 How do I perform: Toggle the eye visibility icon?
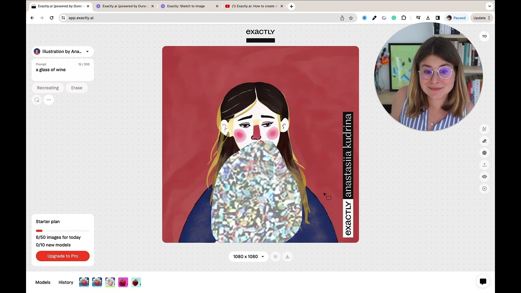pyautogui.click(x=484, y=177)
